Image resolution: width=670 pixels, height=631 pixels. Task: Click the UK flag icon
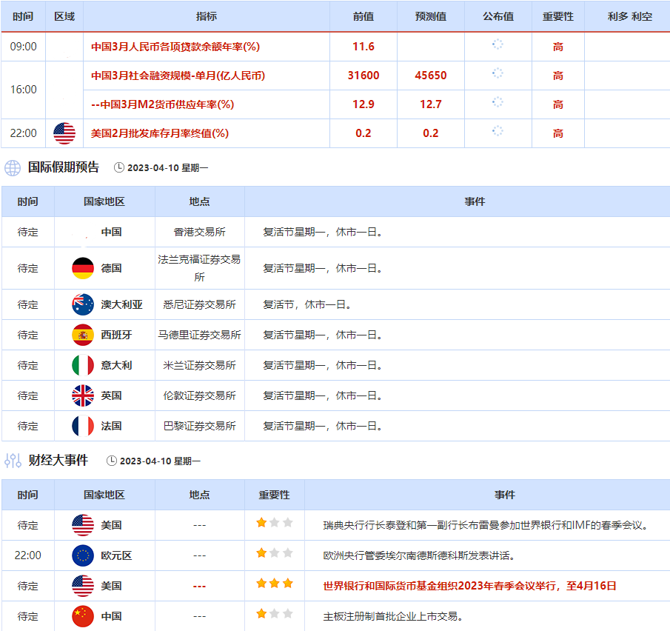pos(83,395)
